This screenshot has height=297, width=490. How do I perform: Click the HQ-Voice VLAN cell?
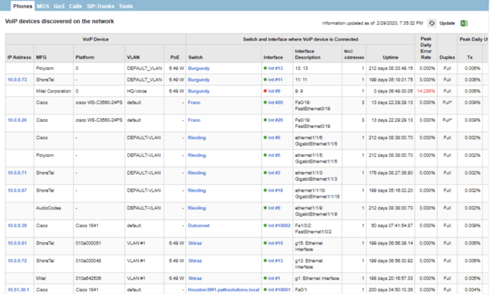click(137, 91)
